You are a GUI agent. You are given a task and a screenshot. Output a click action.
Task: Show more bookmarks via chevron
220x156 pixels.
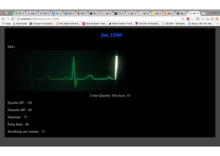217,24
